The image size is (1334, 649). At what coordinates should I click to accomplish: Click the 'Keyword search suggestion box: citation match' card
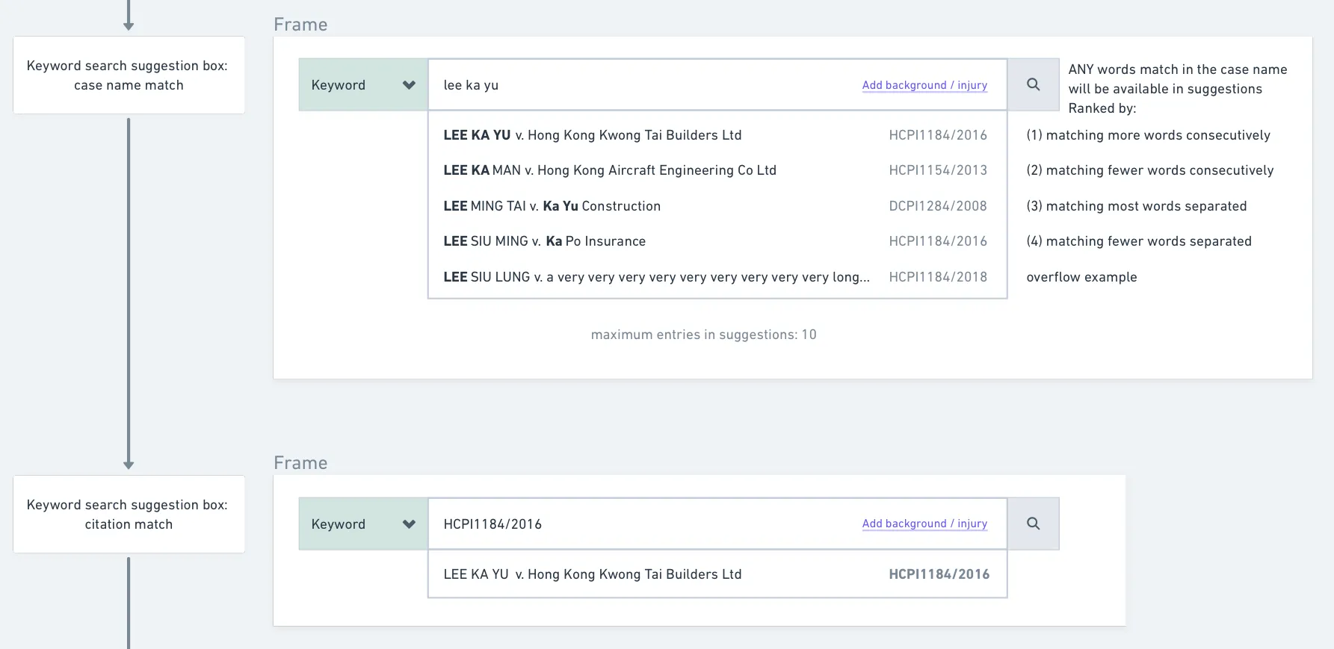129,514
